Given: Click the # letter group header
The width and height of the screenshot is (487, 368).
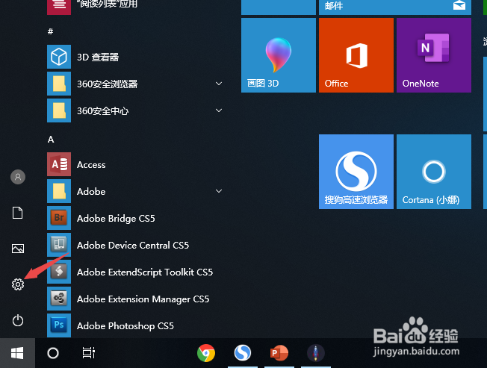Looking at the screenshot, I should click(51, 31).
